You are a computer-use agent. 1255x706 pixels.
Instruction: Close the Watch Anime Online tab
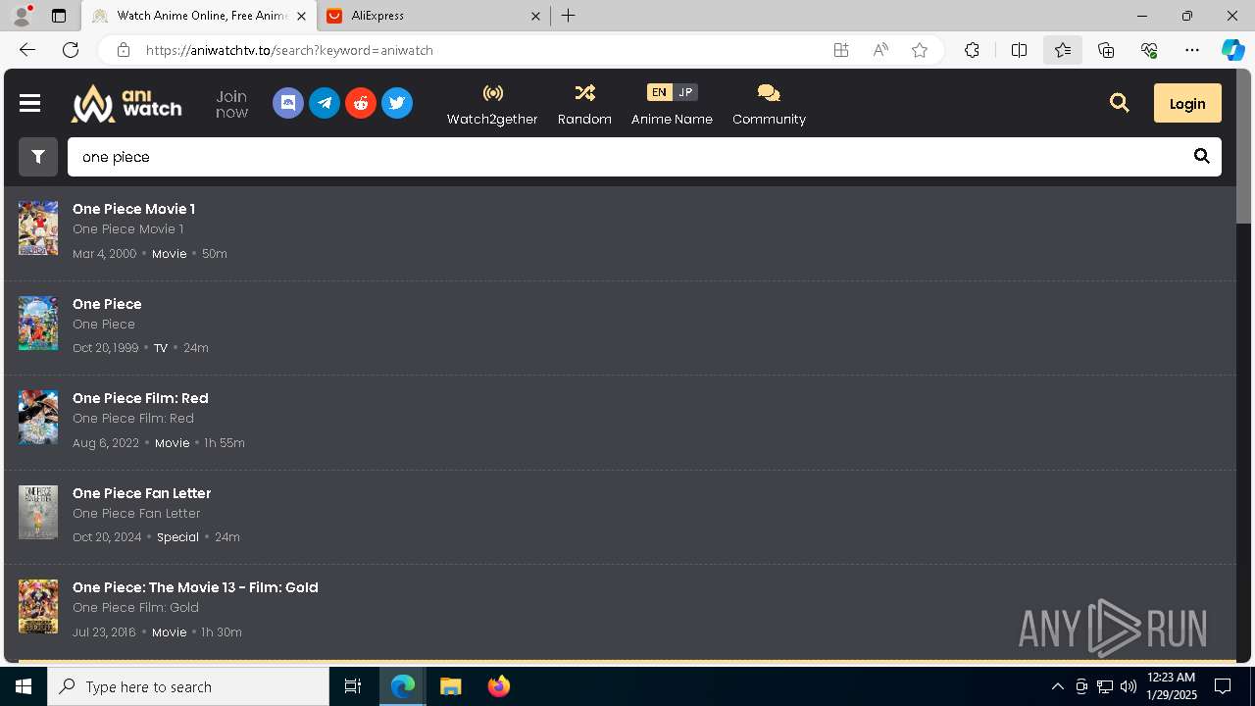[x=302, y=16]
